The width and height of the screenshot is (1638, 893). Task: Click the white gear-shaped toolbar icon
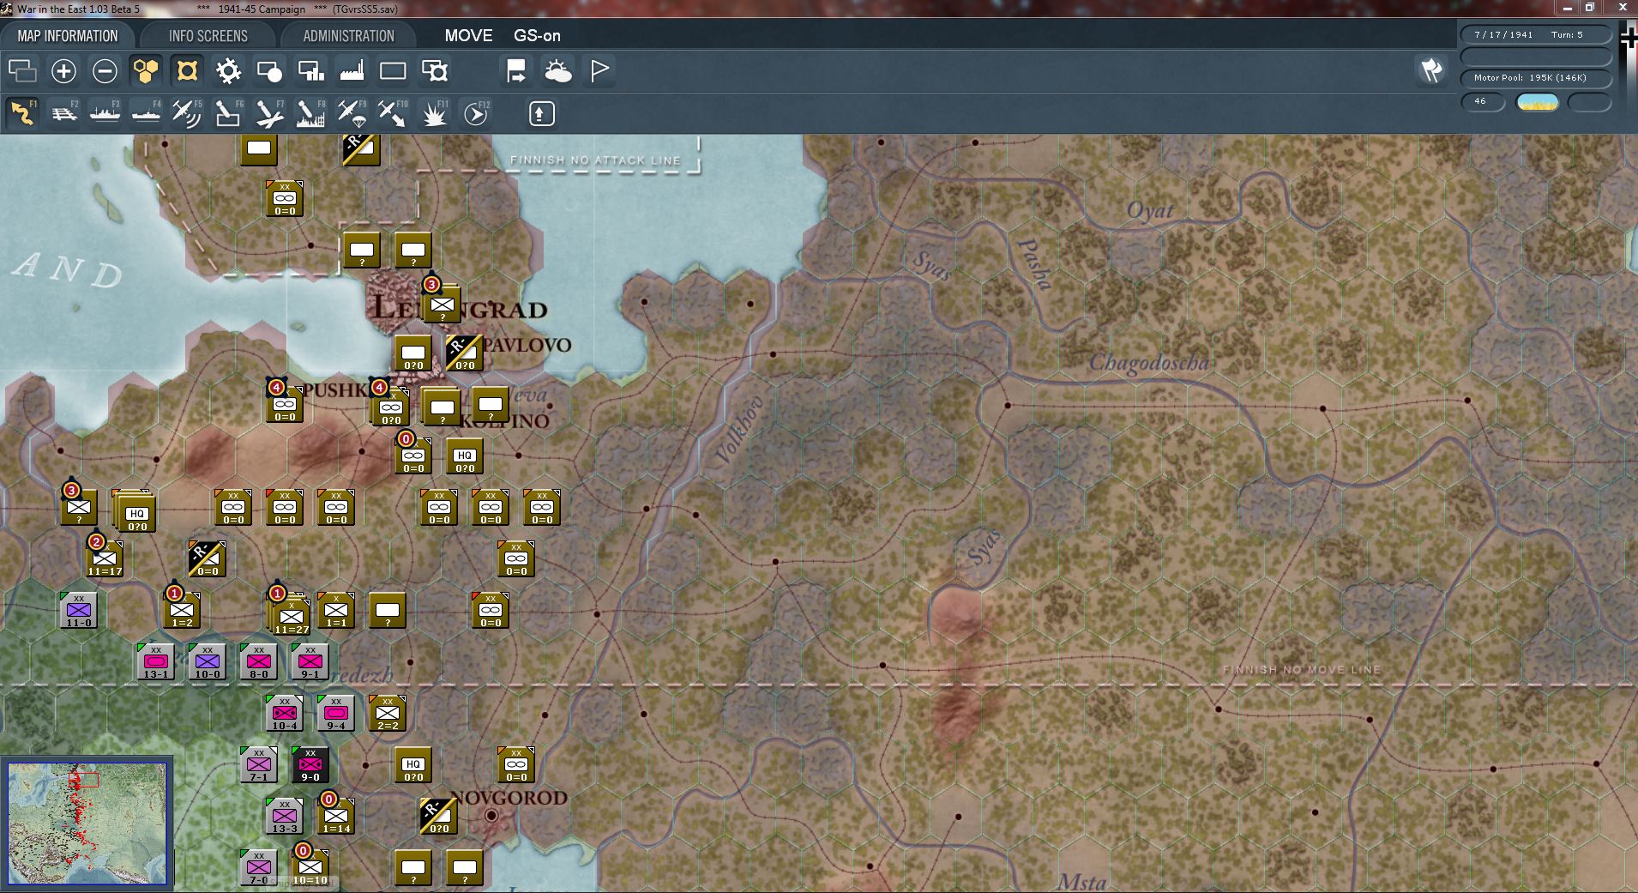(228, 70)
